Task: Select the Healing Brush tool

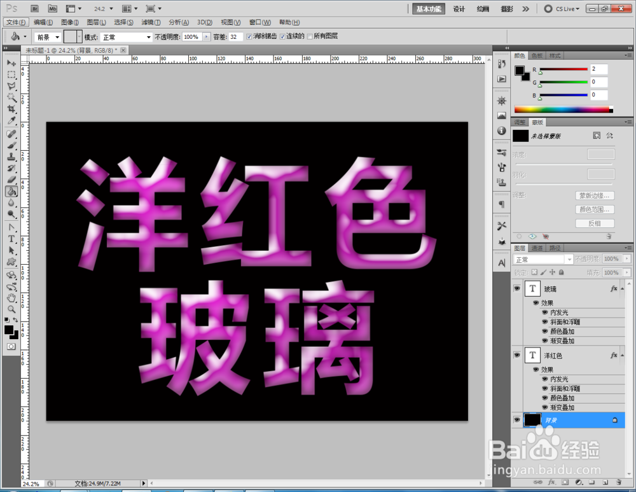Action: coord(11,134)
